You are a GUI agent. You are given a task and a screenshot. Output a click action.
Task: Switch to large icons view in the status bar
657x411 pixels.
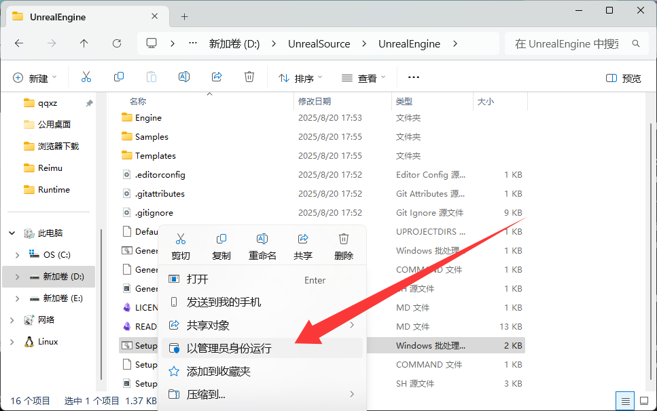click(x=644, y=402)
